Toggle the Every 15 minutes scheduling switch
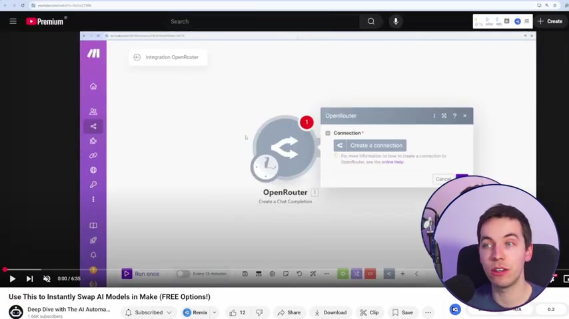This screenshot has width=569, height=319. pyautogui.click(x=183, y=274)
